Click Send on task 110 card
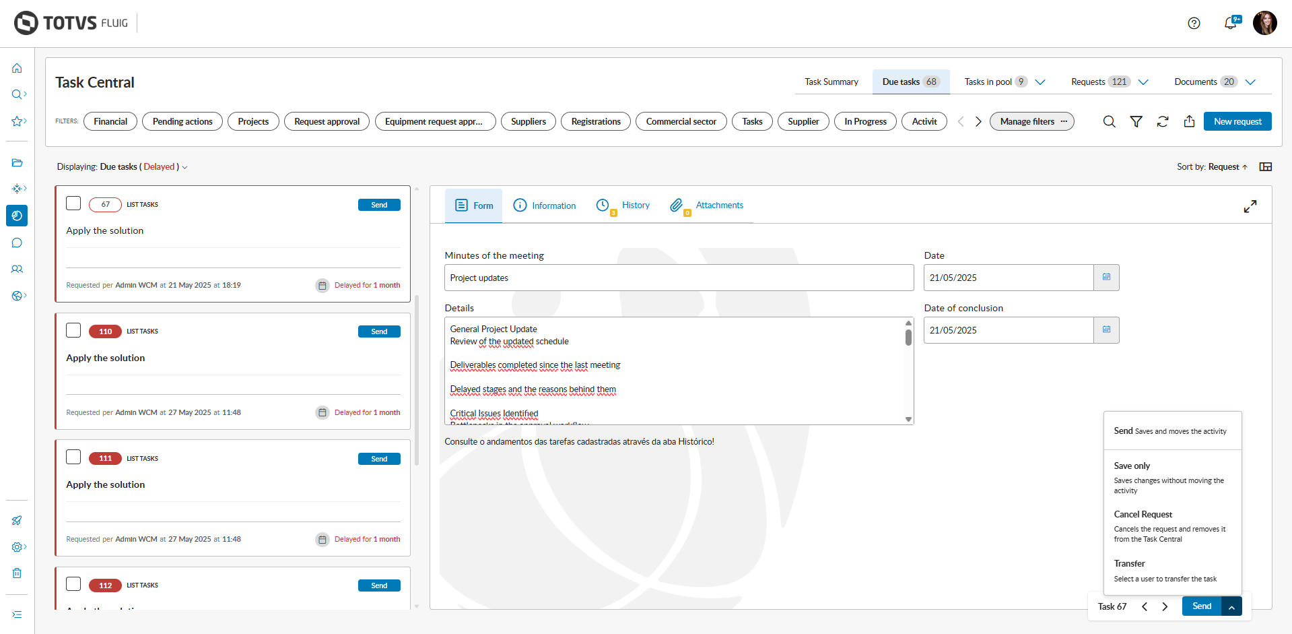1292x634 pixels. click(379, 331)
